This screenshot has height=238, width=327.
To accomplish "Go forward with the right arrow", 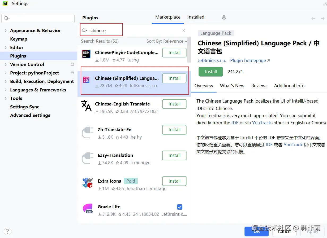I will click(x=322, y=18).
